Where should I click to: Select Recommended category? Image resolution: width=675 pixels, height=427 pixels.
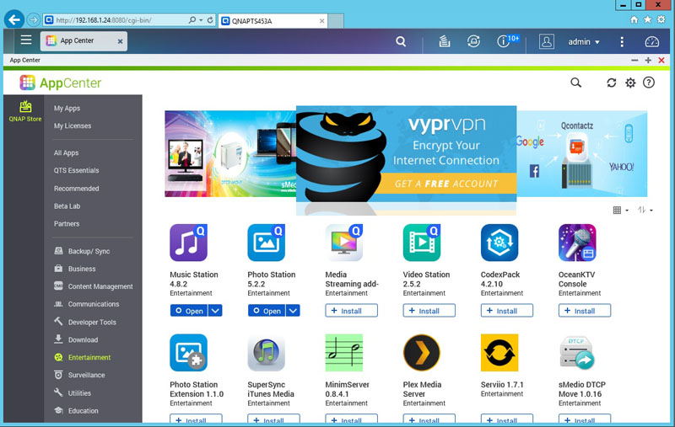[x=76, y=189]
